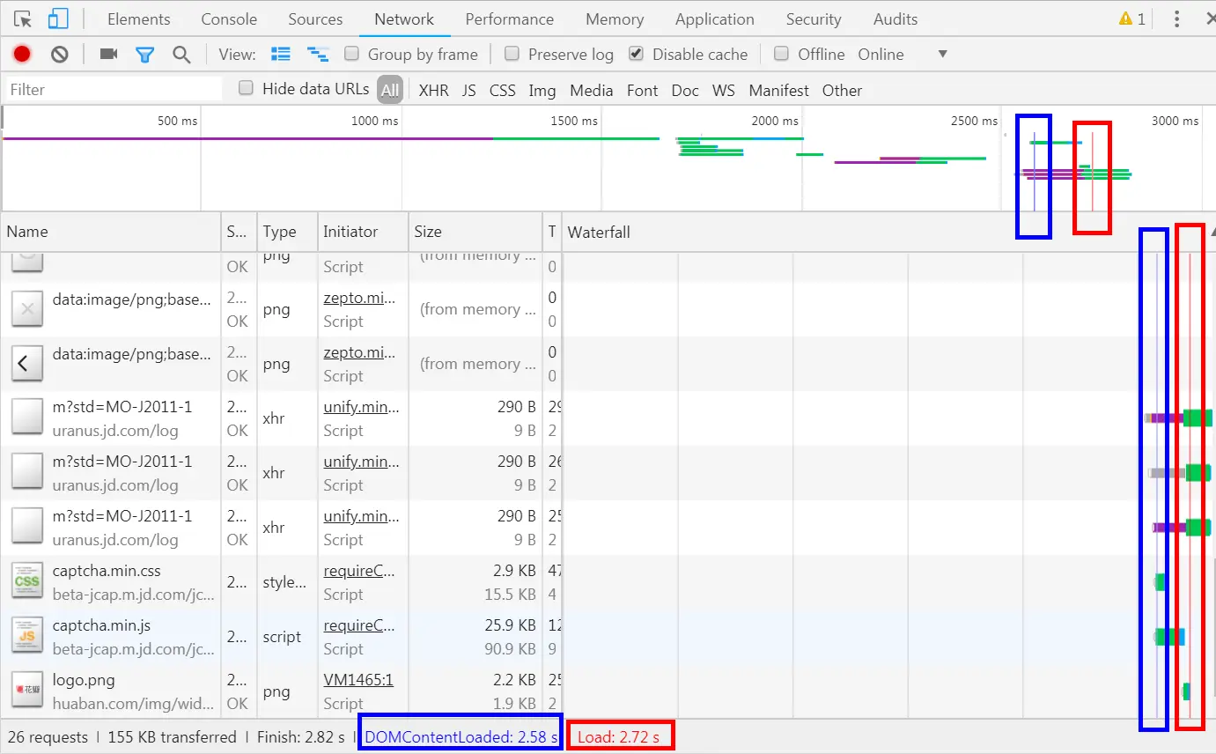The width and height of the screenshot is (1216, 754).
Task: Click the CSS file icon for captcha.min.css
Action: tap(27, 581)
